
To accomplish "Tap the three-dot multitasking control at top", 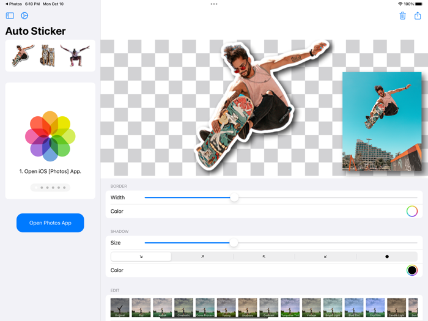I will click(x=214, y=4).
